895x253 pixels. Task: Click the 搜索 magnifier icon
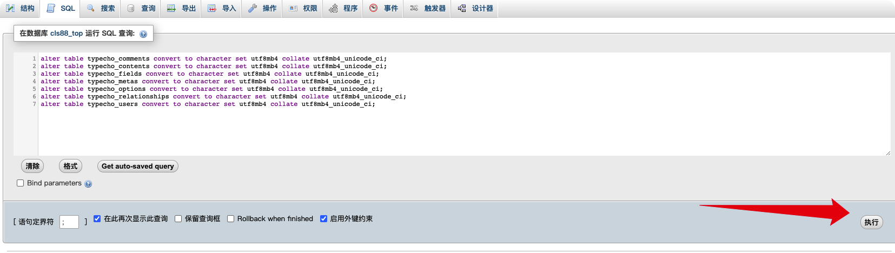click(x=91, y=8)
